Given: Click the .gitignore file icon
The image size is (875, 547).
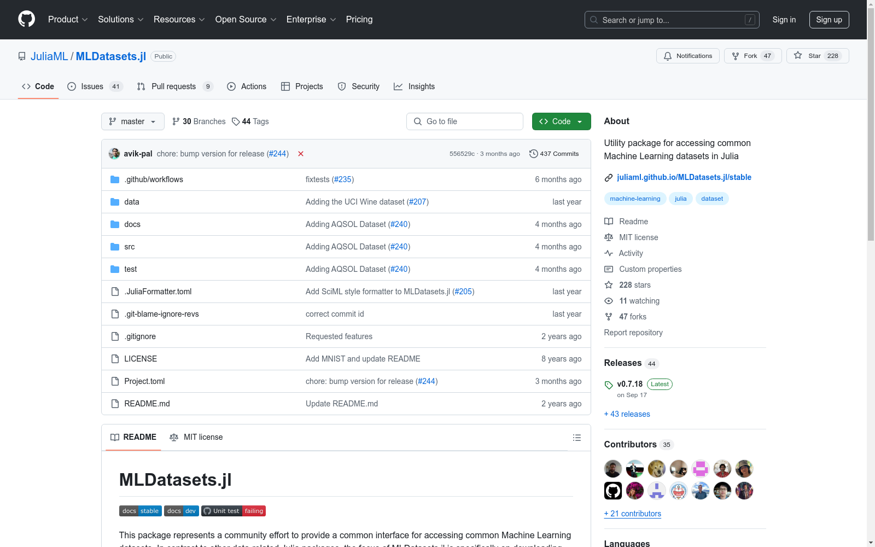Looking at the screenshot, I should coord(115,336).
